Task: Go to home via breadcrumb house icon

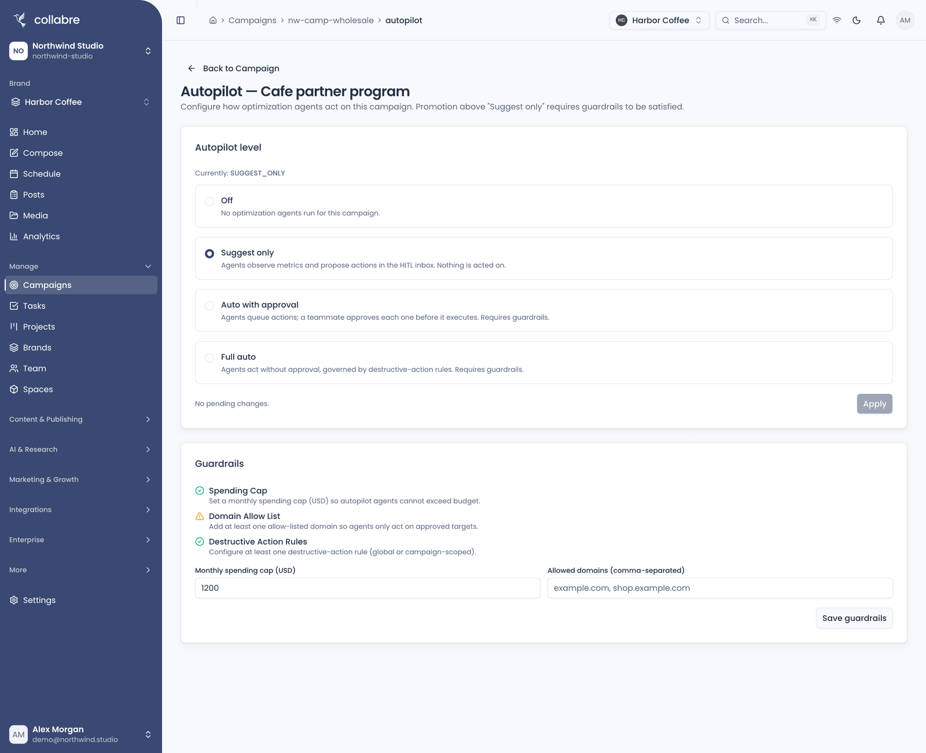Action: point(213,20)
